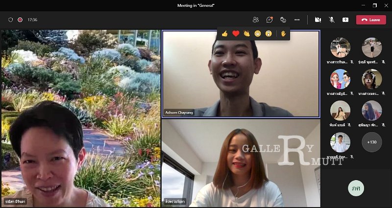
Task: Click the red recording indicator
Action: (20, 20)
